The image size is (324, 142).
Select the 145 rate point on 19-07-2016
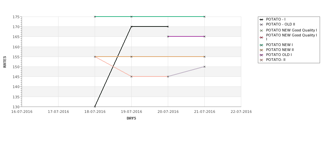[x=131, y=76]
